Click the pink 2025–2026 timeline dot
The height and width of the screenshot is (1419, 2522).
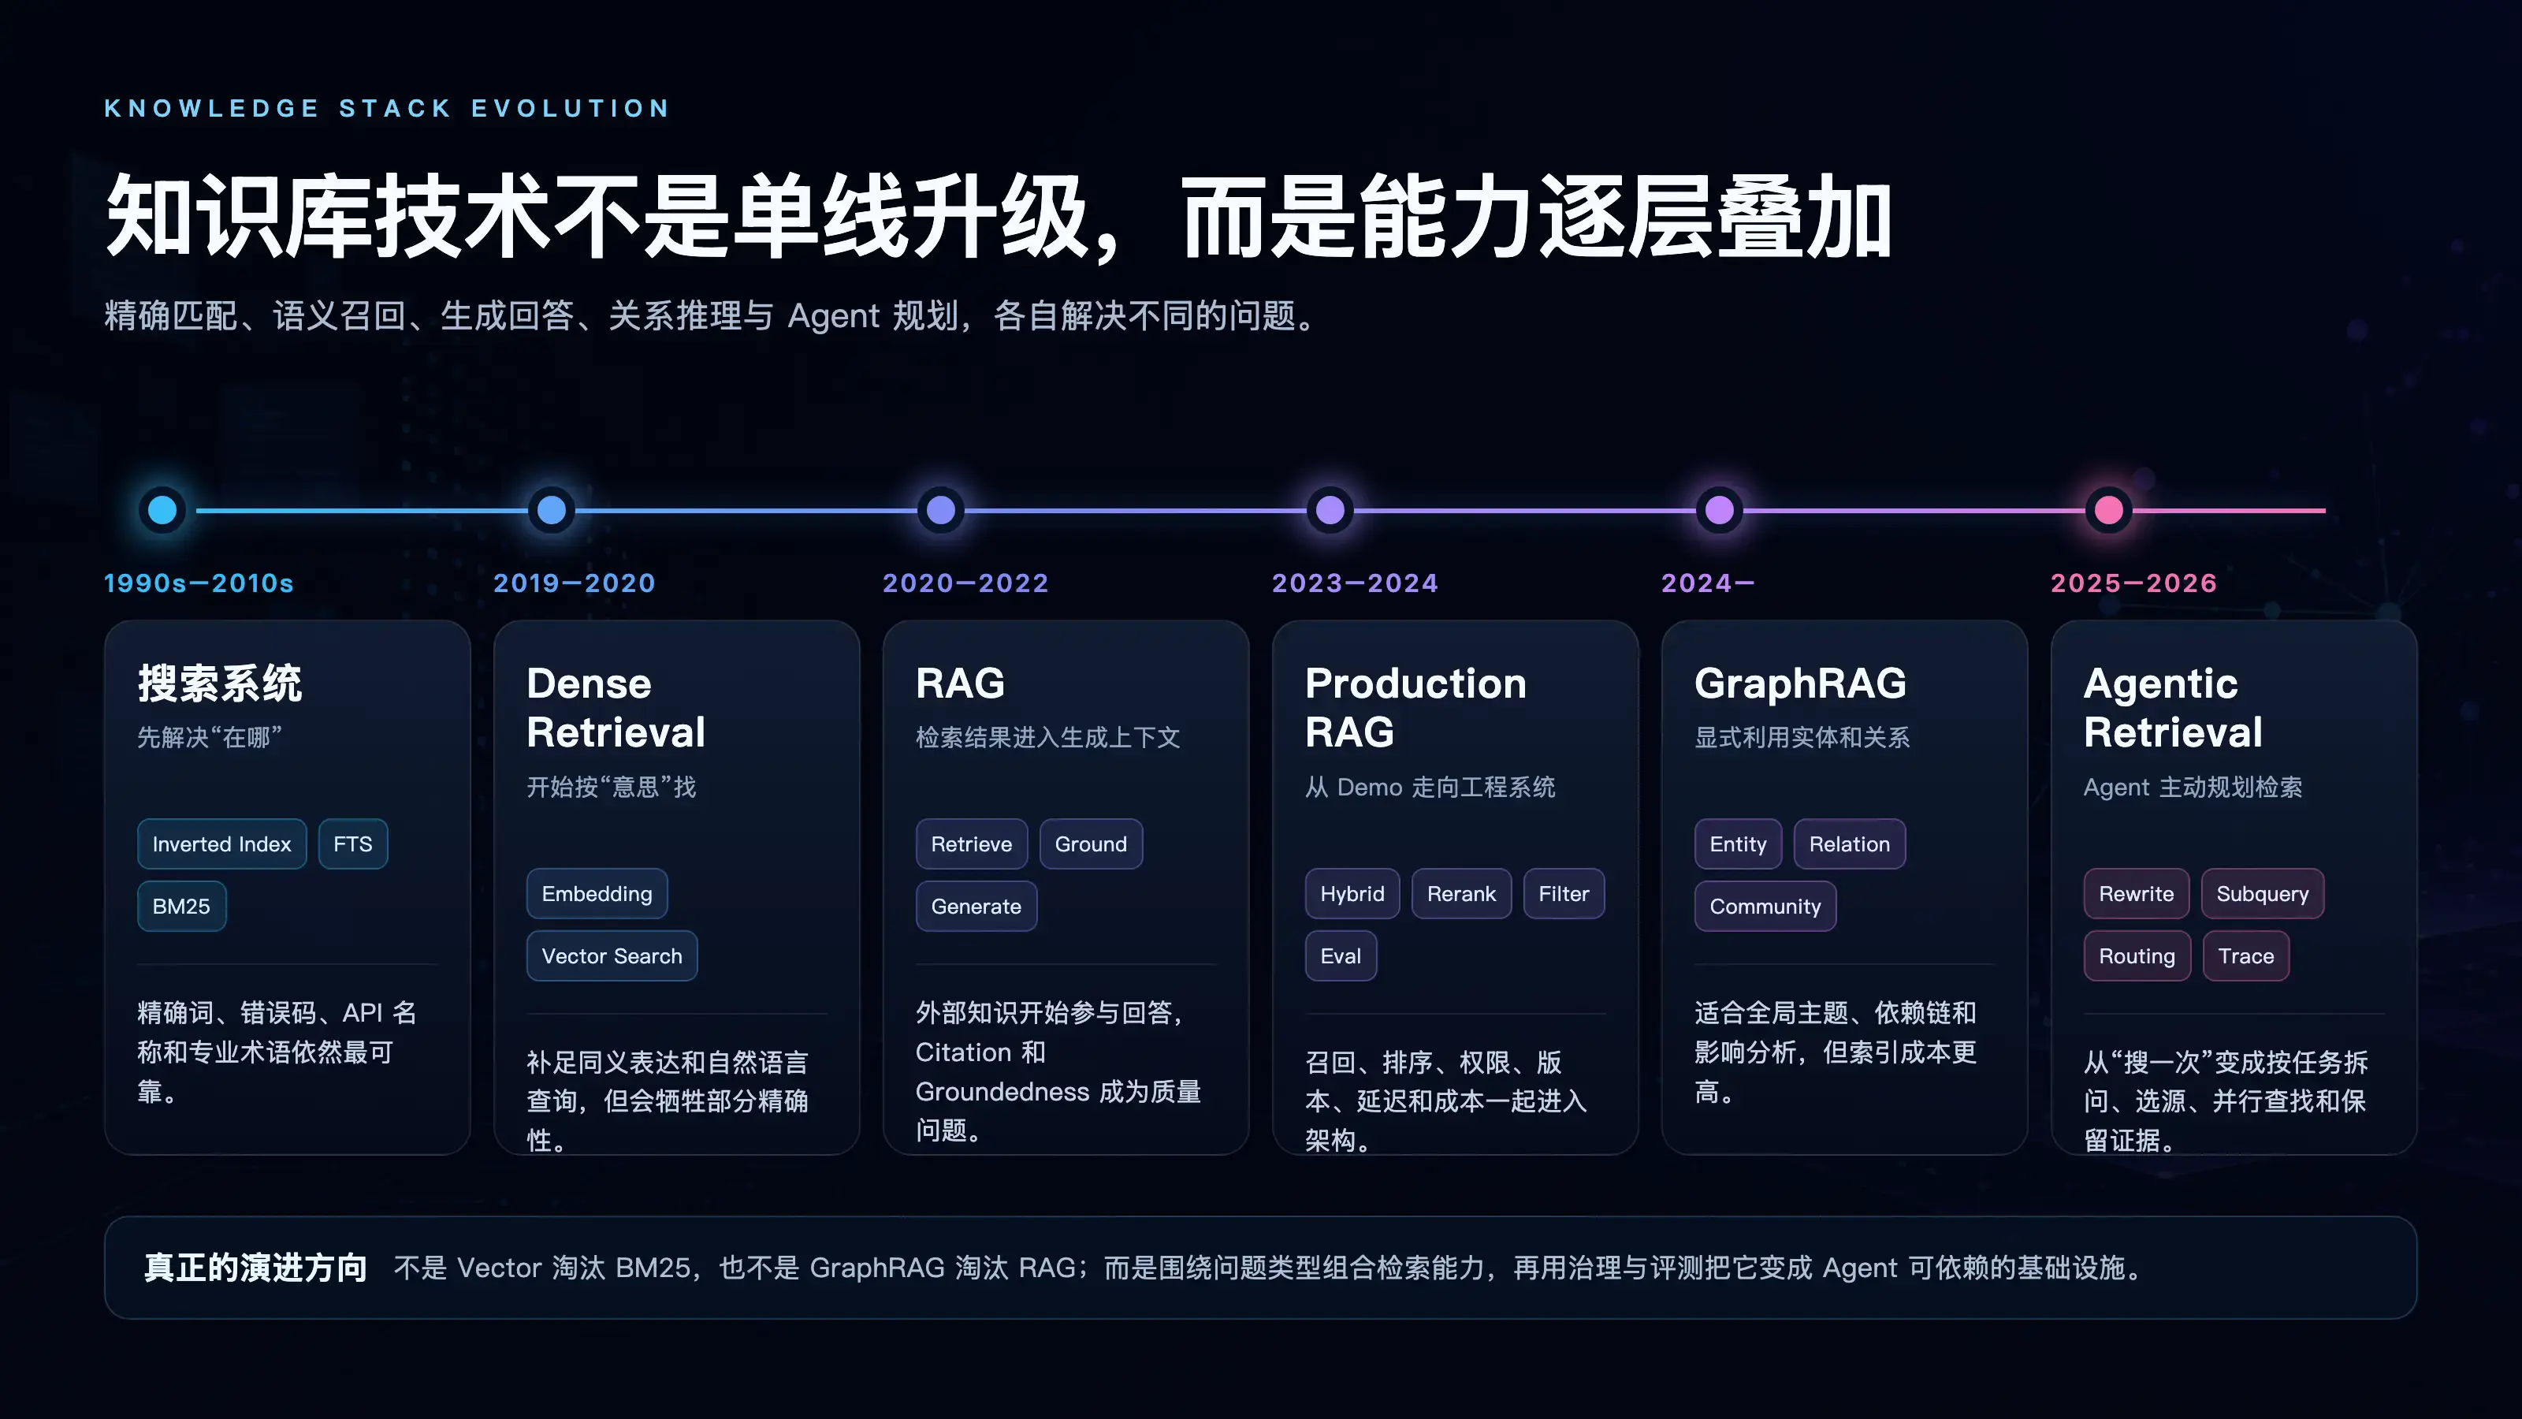pyautogui.click(x=2109, y=509)
